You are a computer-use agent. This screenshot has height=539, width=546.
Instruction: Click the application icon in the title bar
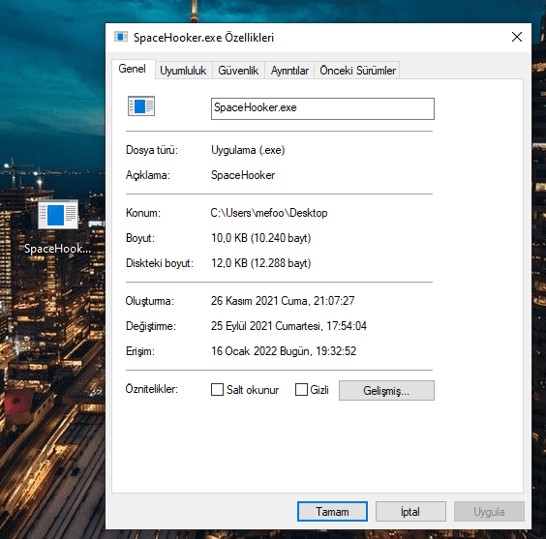point(121,37)
